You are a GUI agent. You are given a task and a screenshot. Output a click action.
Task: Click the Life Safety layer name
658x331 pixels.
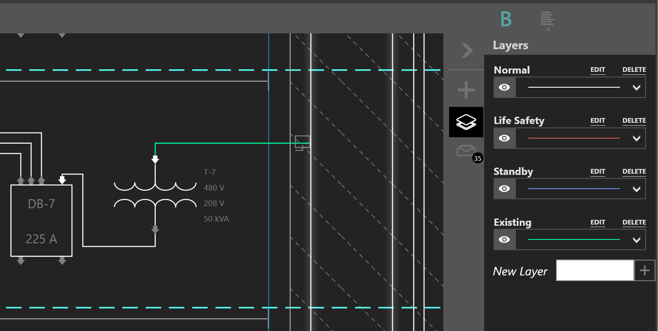coord(519,121)
